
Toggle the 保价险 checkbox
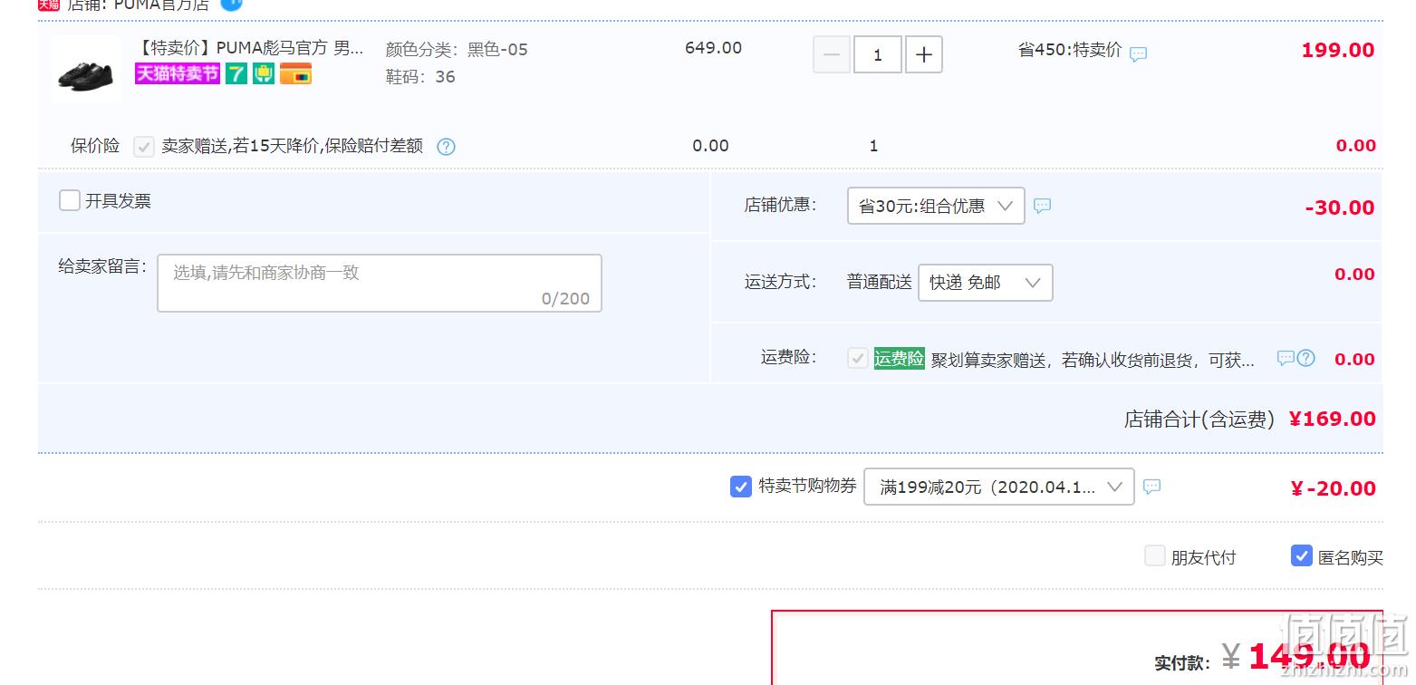143,146
